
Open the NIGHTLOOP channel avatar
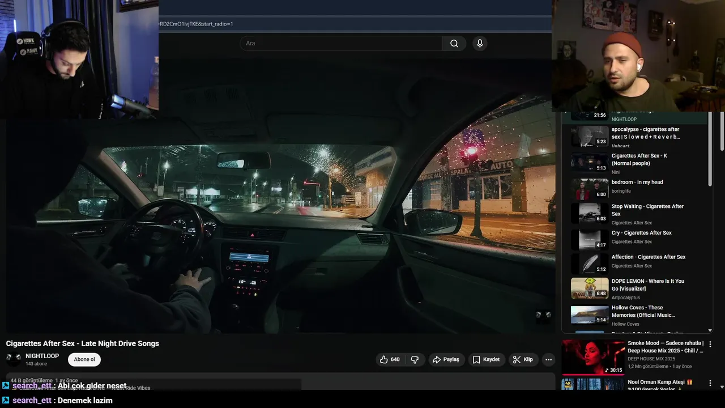point(14,359)
